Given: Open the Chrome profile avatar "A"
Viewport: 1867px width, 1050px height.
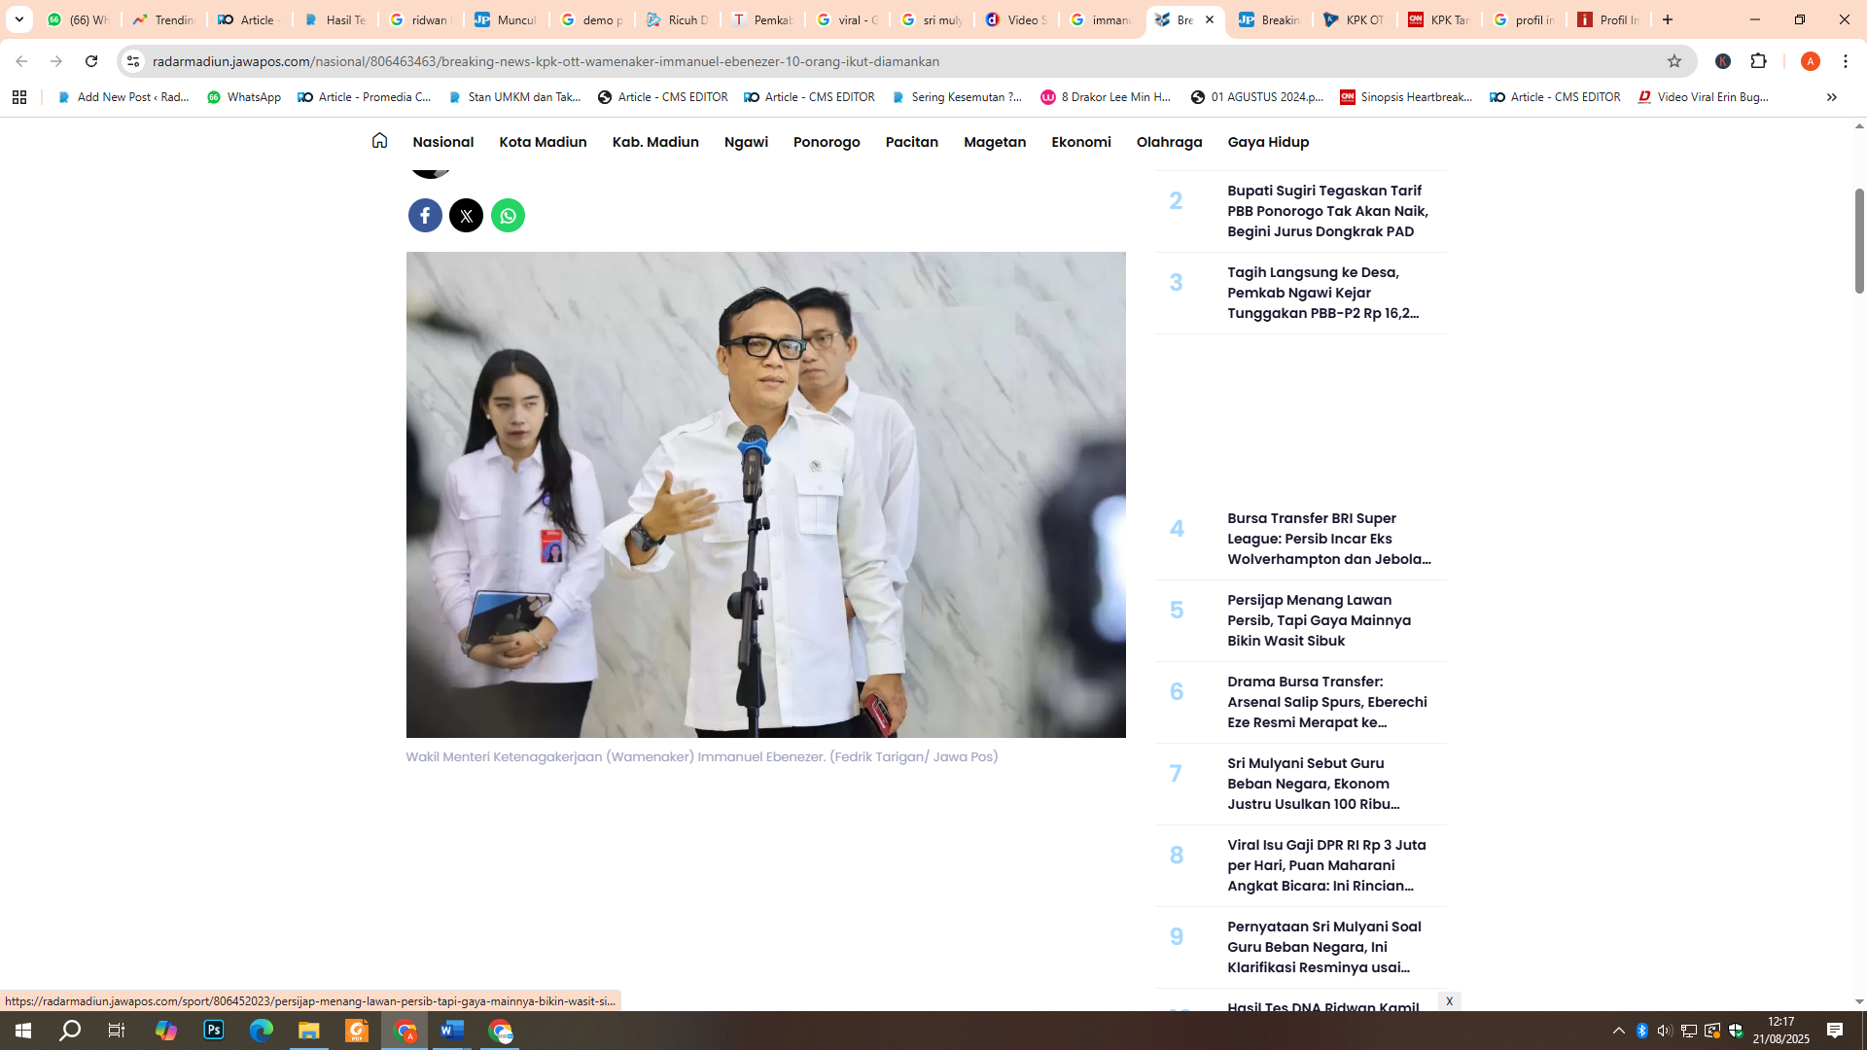Looking at the screenshot, I should coord(1811,61).
